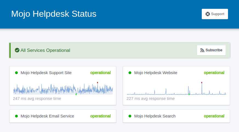
Task: Click the RSS feed icon beside Subscribe
Action: click(202, 50)
